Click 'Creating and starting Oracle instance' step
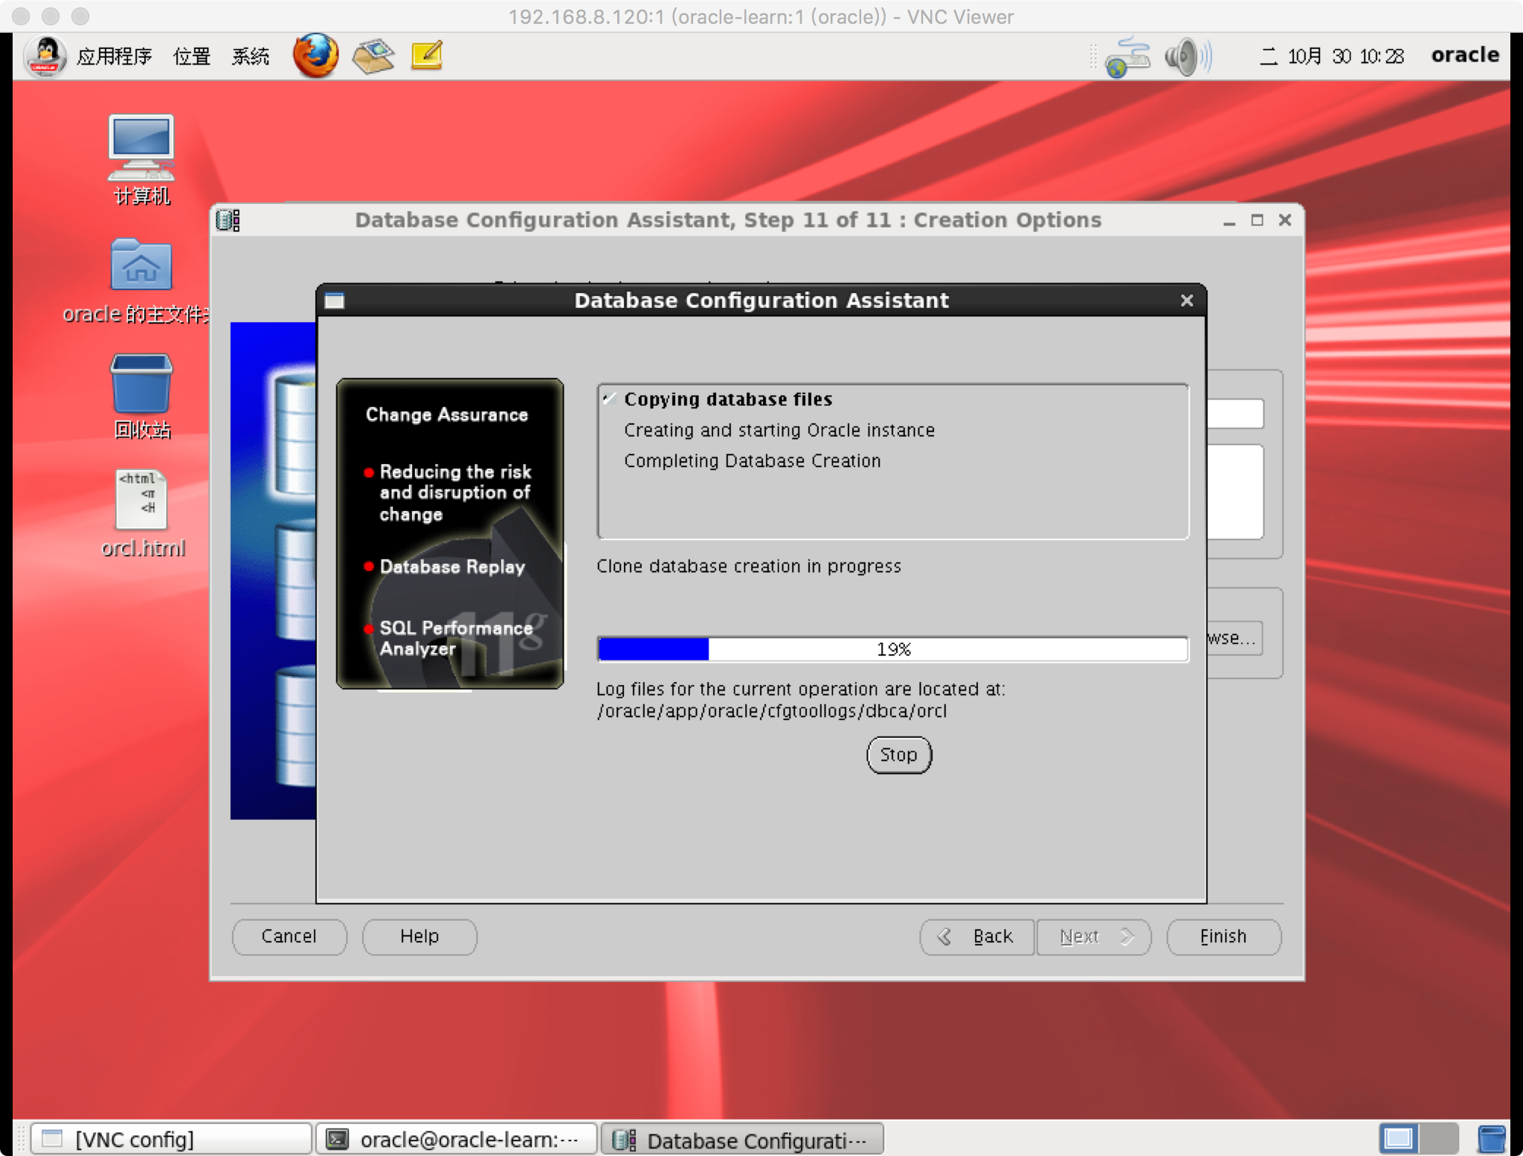This screenshot has width=1523, height=1156. [779, 430]
